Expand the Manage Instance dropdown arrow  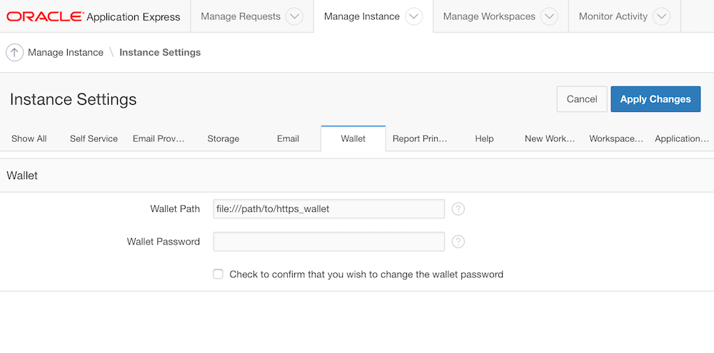(413, 16)
